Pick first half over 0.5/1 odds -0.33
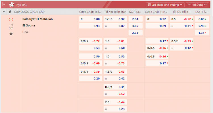 pos(182,41)
